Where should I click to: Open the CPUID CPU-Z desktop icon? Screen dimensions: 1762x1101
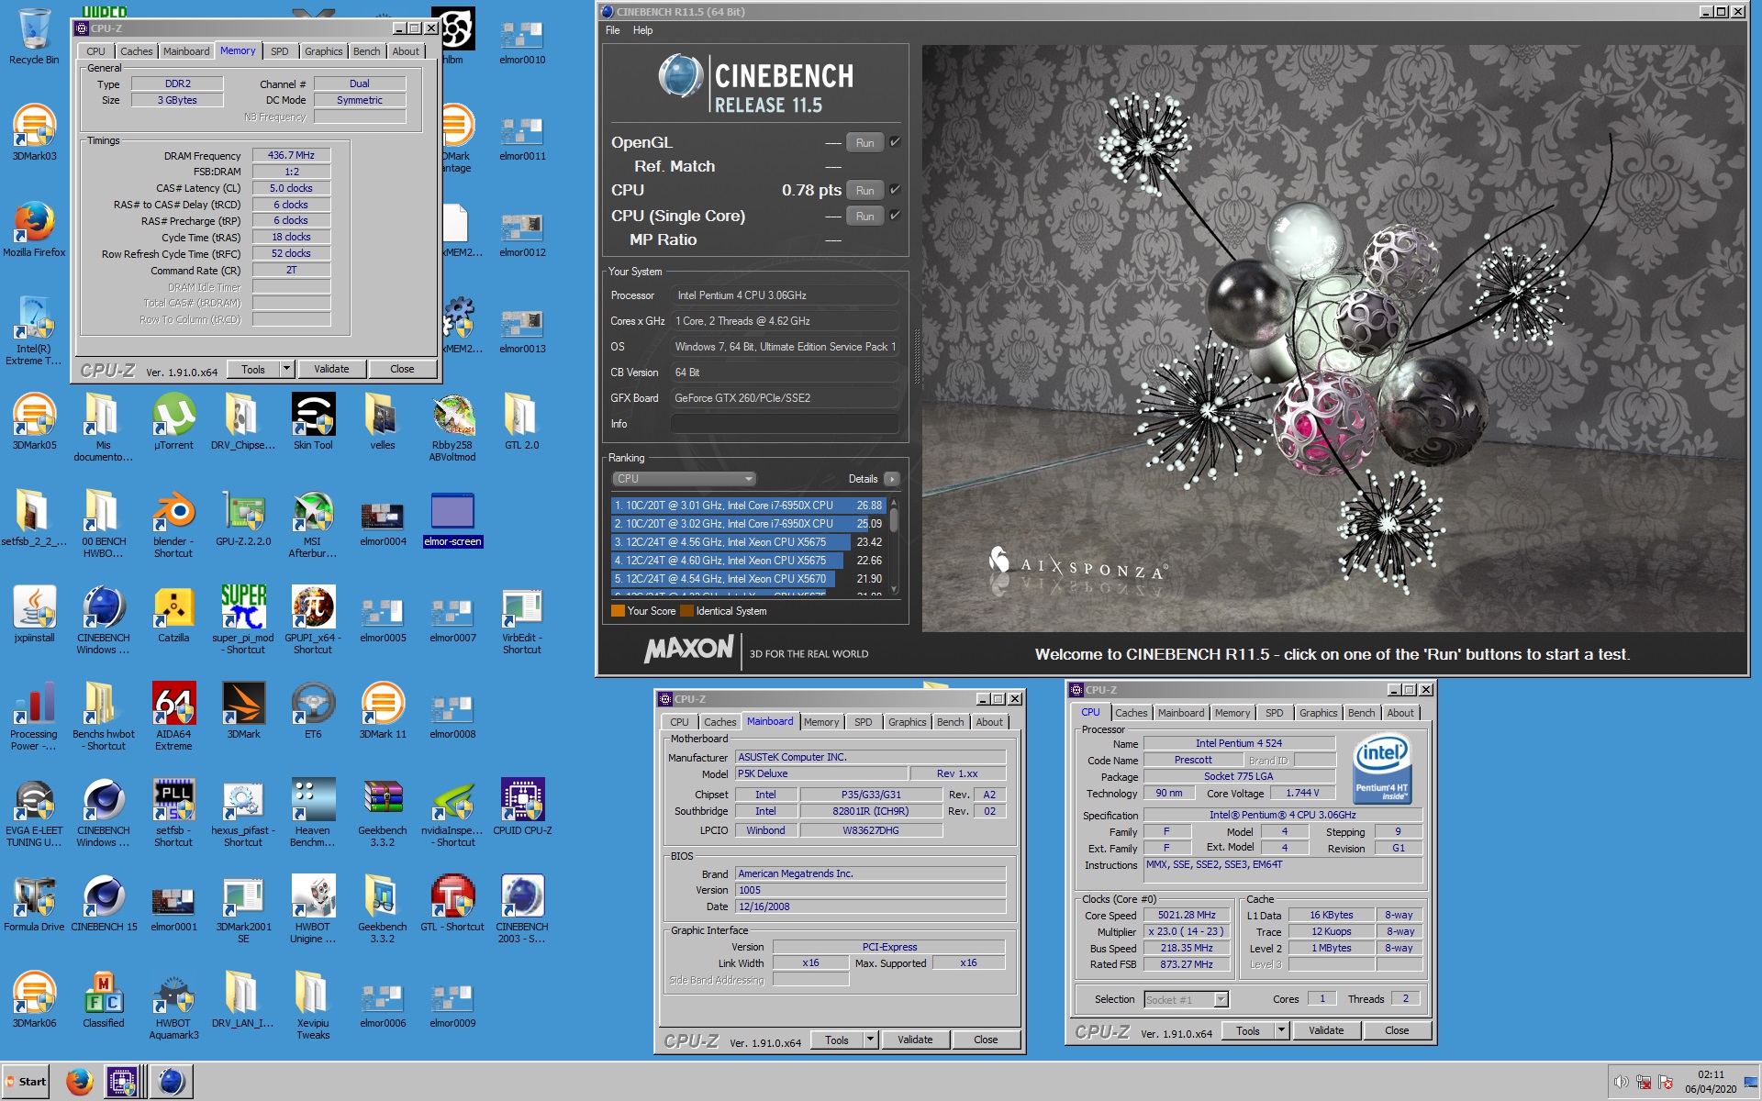522,807
